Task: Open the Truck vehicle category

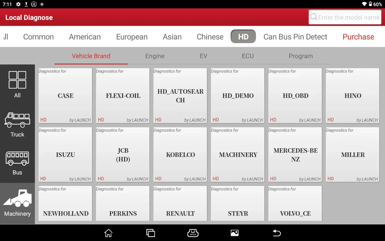Action: coord(17,124)
